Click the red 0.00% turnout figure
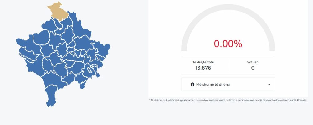 click(228, 44)
